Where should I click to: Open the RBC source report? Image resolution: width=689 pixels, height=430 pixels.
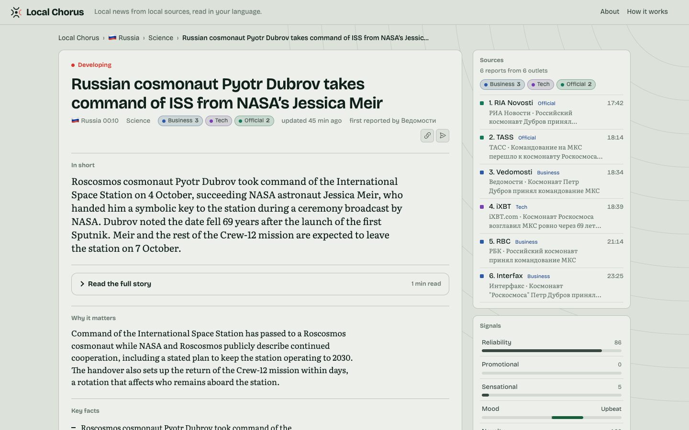[x=552, y=251]
